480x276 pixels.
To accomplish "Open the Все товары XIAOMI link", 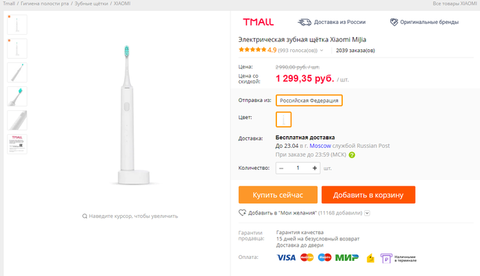I will pos(455,4).
